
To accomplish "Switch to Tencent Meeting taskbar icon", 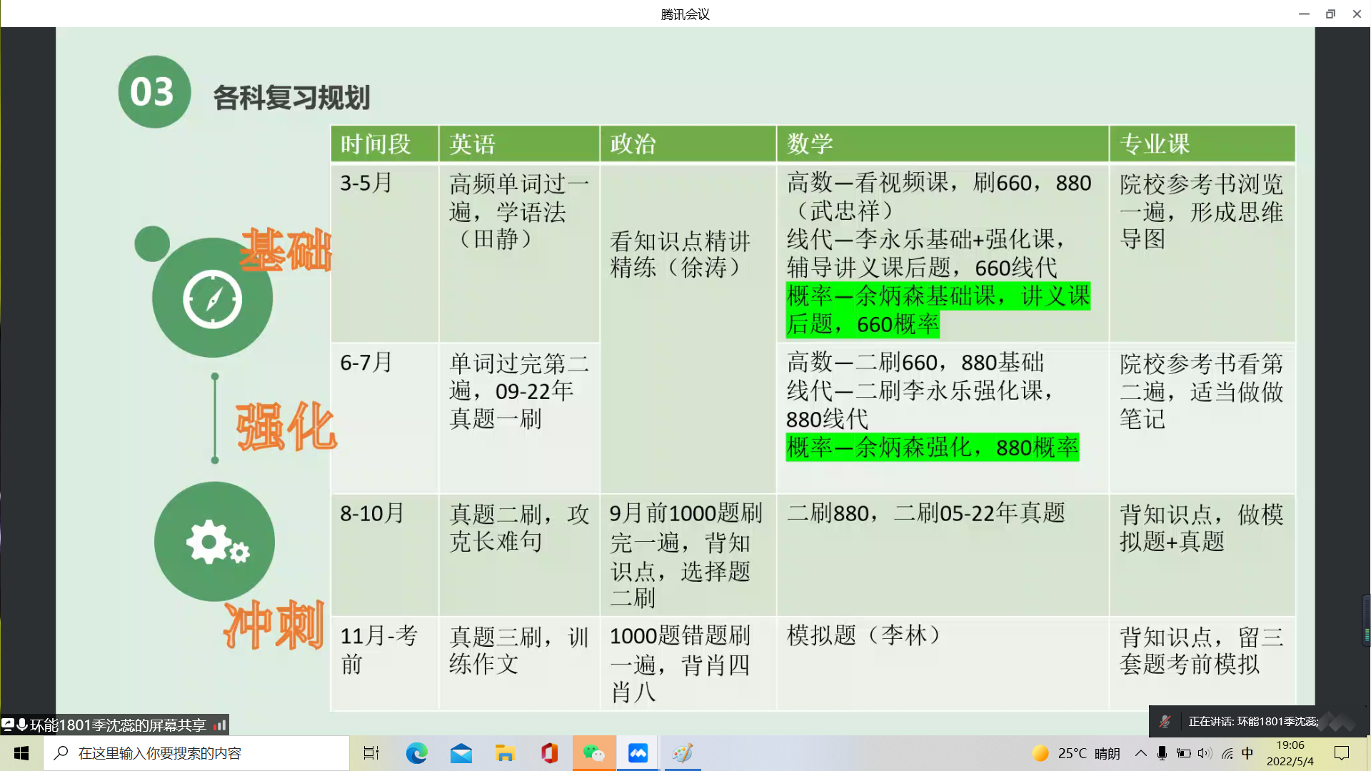I will [x=638, y=753].
